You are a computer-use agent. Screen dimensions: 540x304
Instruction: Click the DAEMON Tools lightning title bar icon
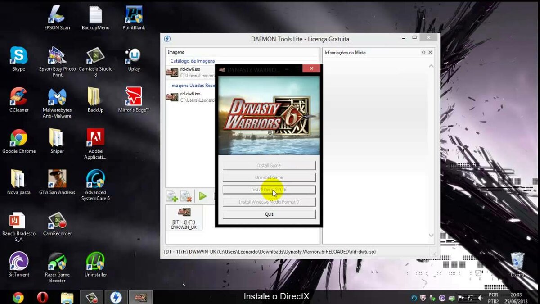167,39
